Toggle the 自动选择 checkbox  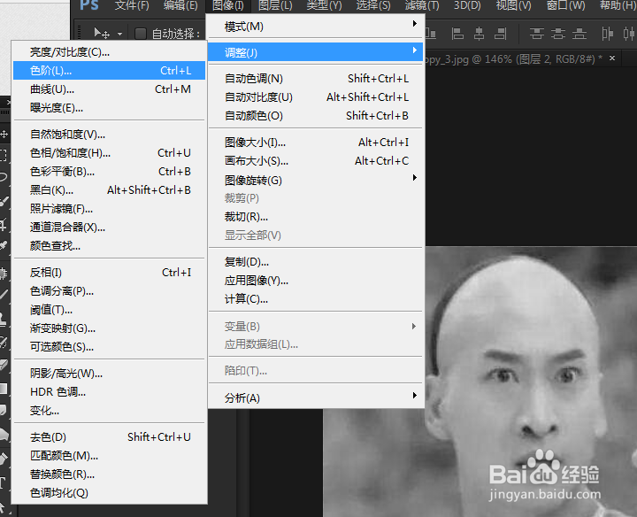tap(140, 34)
